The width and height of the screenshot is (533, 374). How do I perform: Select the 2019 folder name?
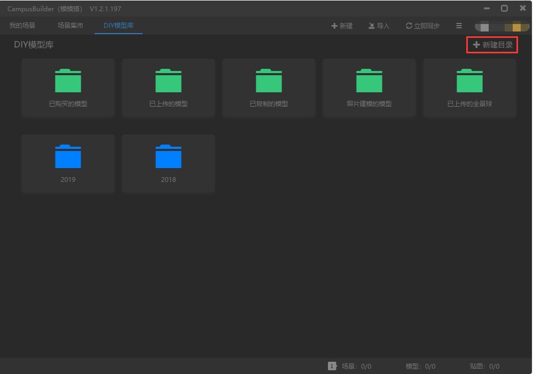click(68, 180)
